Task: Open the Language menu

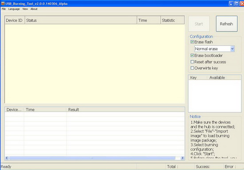Action: tap(14, 9)
